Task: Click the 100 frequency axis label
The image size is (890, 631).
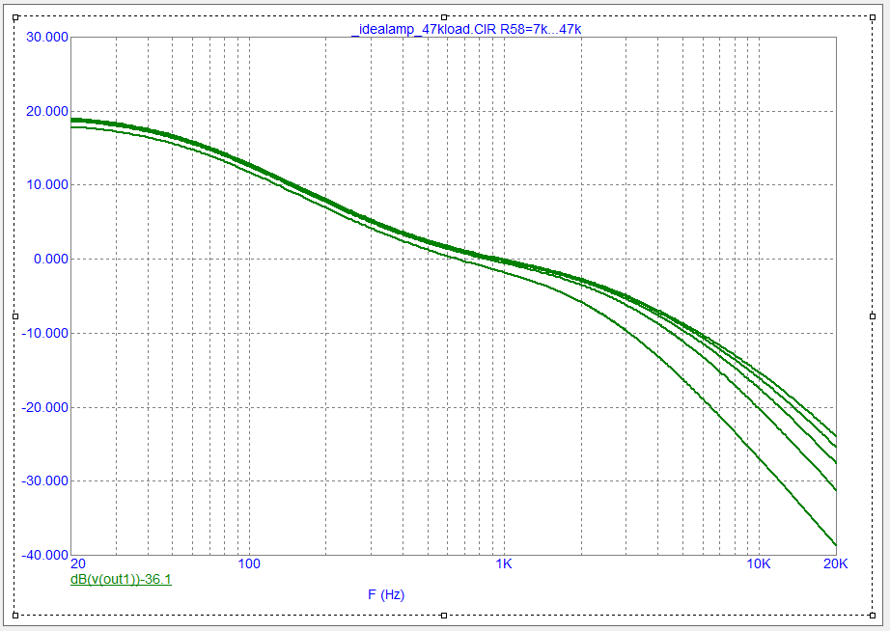Action: click(249, 563)
